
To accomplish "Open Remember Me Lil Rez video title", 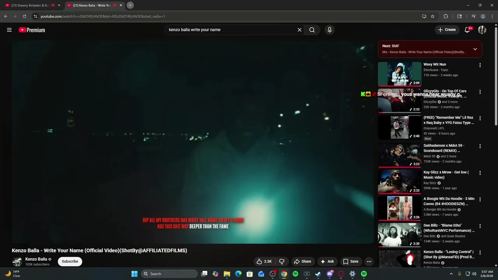I will [449, 120].
